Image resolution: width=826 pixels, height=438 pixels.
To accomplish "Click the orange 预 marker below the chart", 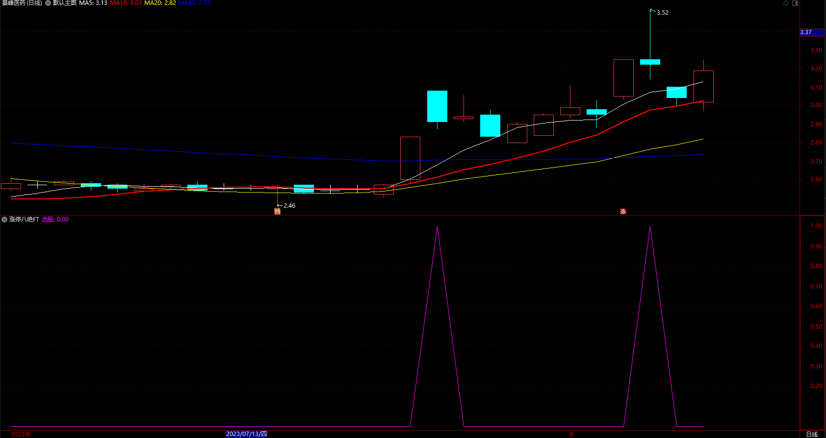I will click(277, 212).
